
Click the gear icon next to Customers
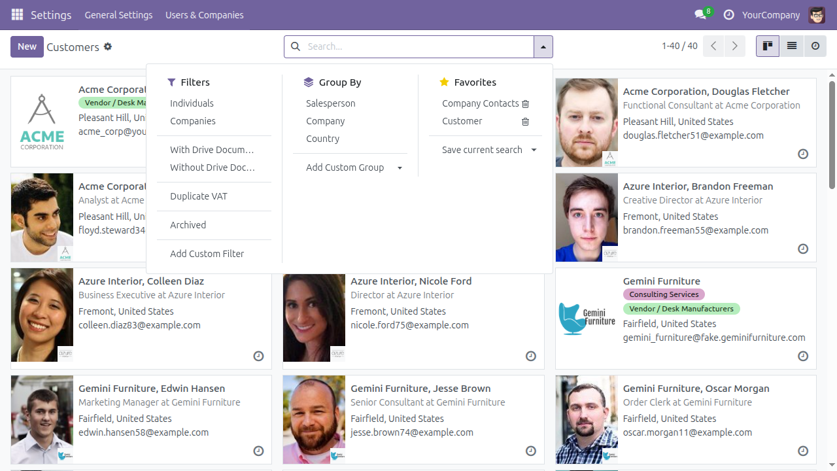click(x=108, y=46)
